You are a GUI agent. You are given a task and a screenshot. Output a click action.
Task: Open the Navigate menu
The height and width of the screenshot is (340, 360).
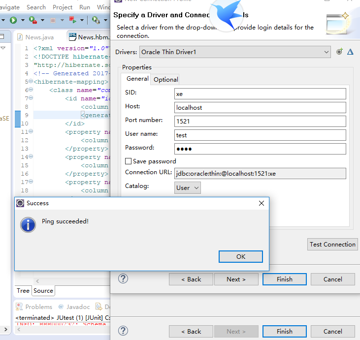10,7
